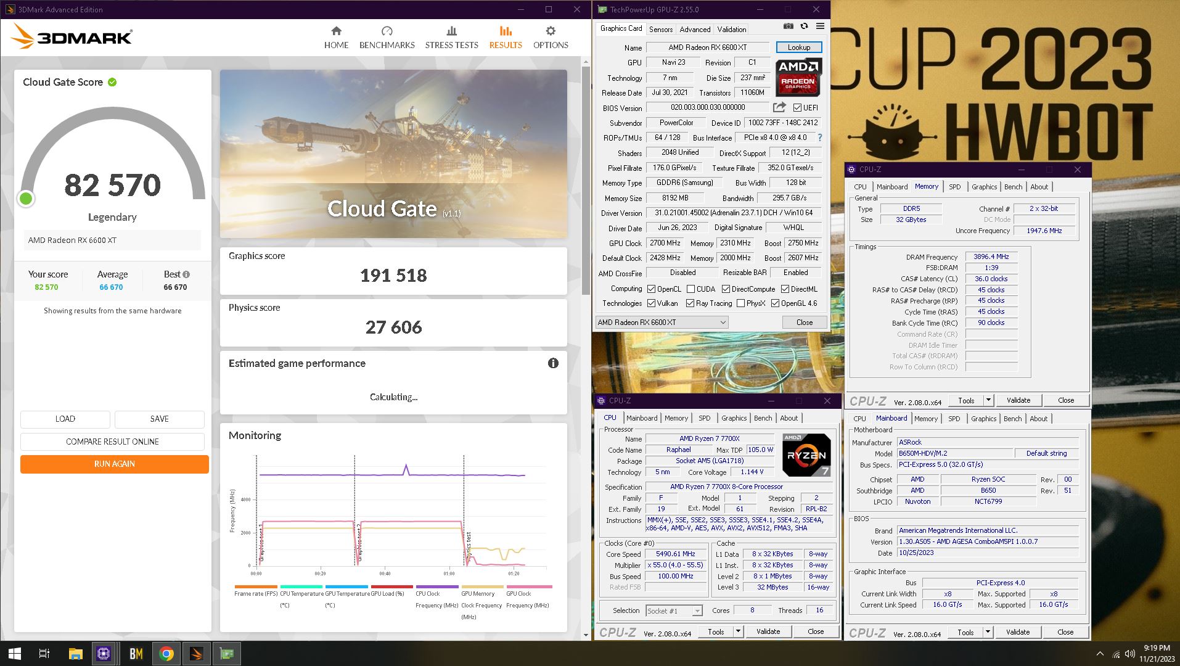Open SPD tab in CPU-Z Memory window

coord(954,187)
